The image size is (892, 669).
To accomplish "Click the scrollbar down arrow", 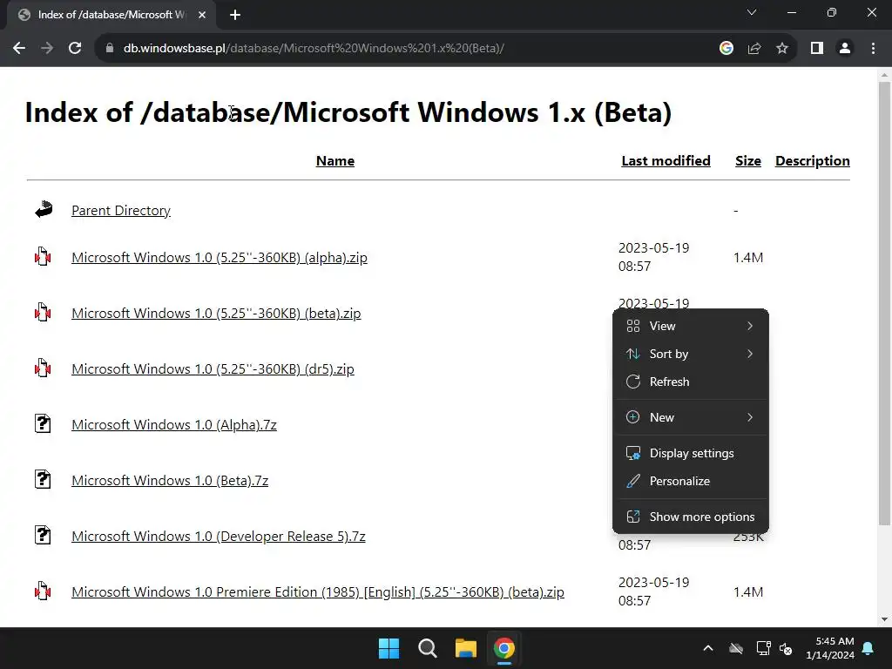I will 884,619.
